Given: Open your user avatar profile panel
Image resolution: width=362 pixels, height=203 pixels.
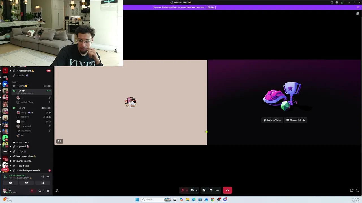Looking at the screenshot, I should coord(5,191).
